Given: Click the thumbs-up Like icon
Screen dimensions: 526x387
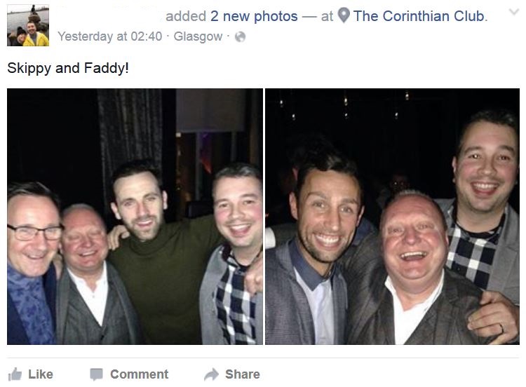Looking at the screenshot, I should [15, 374].
